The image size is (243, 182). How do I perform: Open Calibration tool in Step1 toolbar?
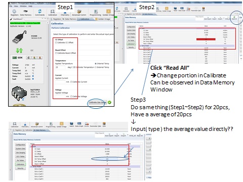tap(53, 13)
